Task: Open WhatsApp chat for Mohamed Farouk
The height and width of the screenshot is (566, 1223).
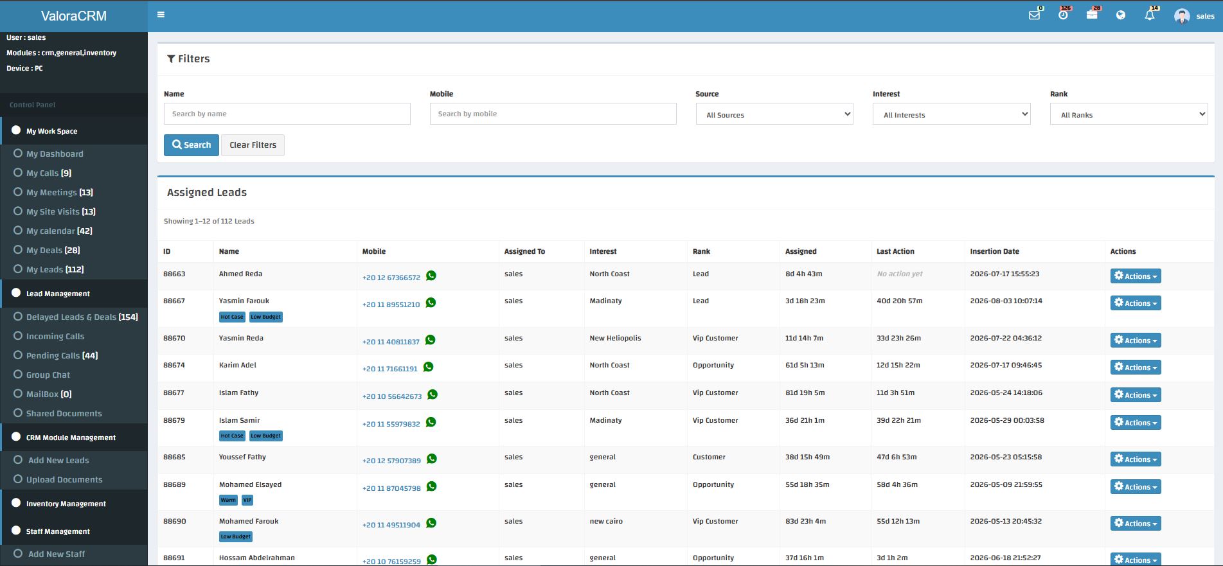Action: tap(431, 523)
